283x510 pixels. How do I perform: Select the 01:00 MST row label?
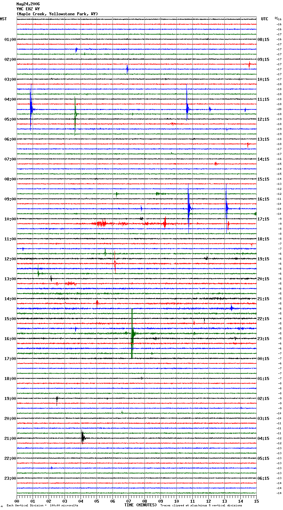[10, 40]
